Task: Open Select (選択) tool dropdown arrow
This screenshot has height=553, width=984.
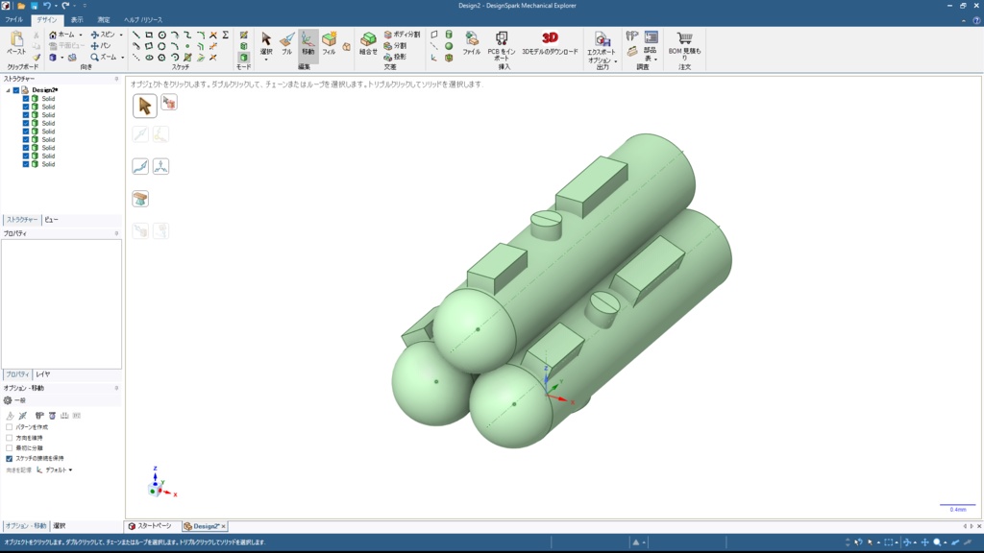Action: [x=266, y=60]
